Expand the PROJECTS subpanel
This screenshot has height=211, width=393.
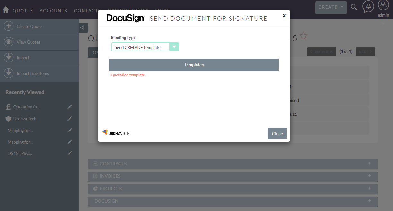[232, 189]
